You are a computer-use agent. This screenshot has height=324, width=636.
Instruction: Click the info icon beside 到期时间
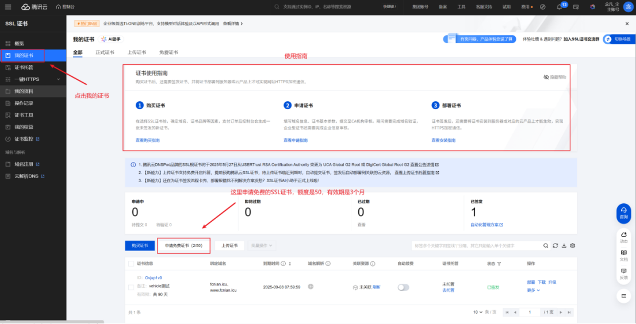tap(283, 264)
